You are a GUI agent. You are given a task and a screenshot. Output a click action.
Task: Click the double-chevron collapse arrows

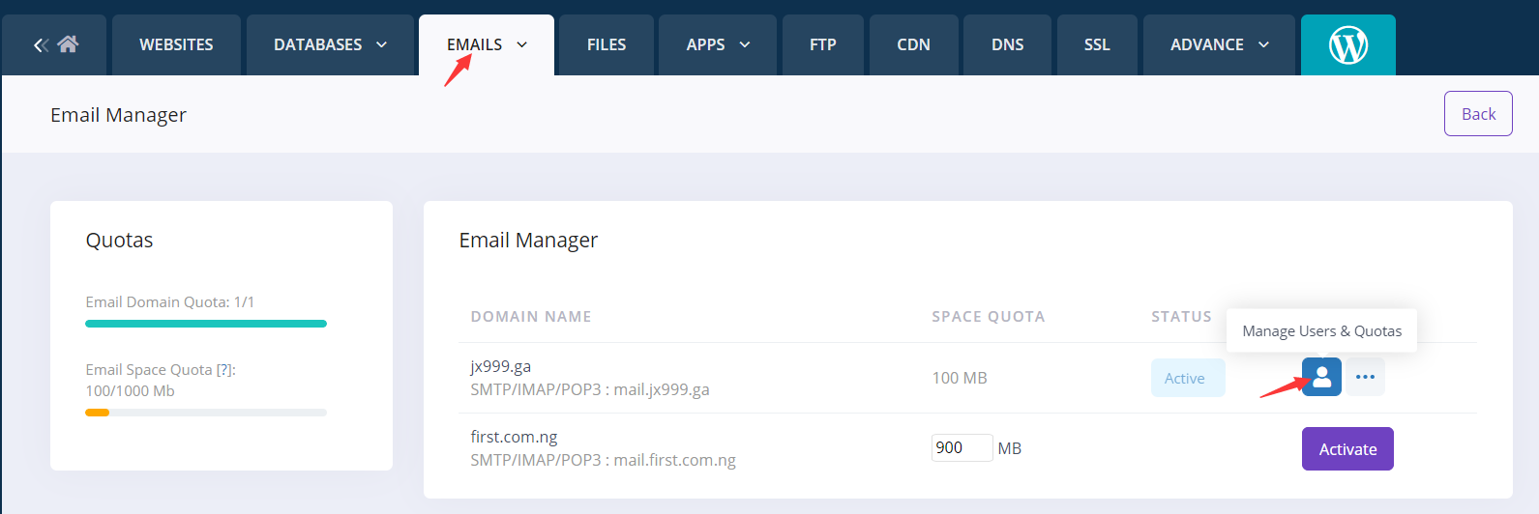point(41,44)
